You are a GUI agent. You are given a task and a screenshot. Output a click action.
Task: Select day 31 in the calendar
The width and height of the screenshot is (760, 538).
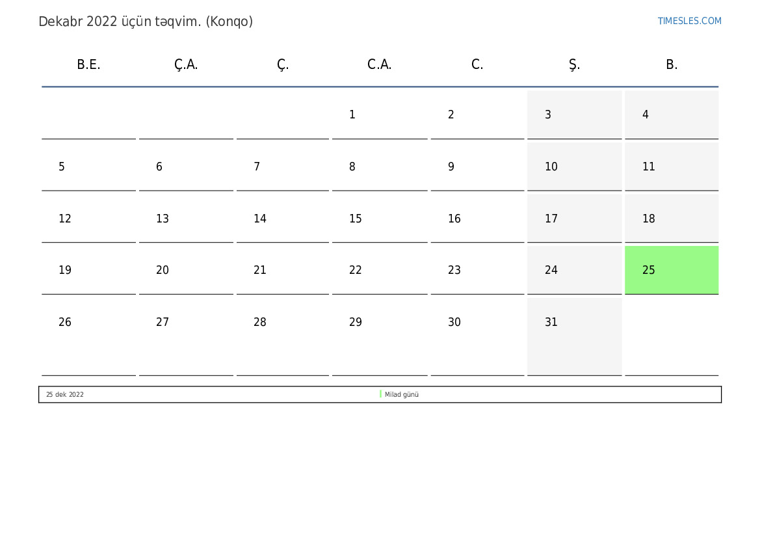click(551, 323)
